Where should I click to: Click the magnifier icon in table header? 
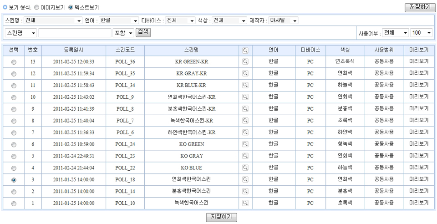pos(245,50)
